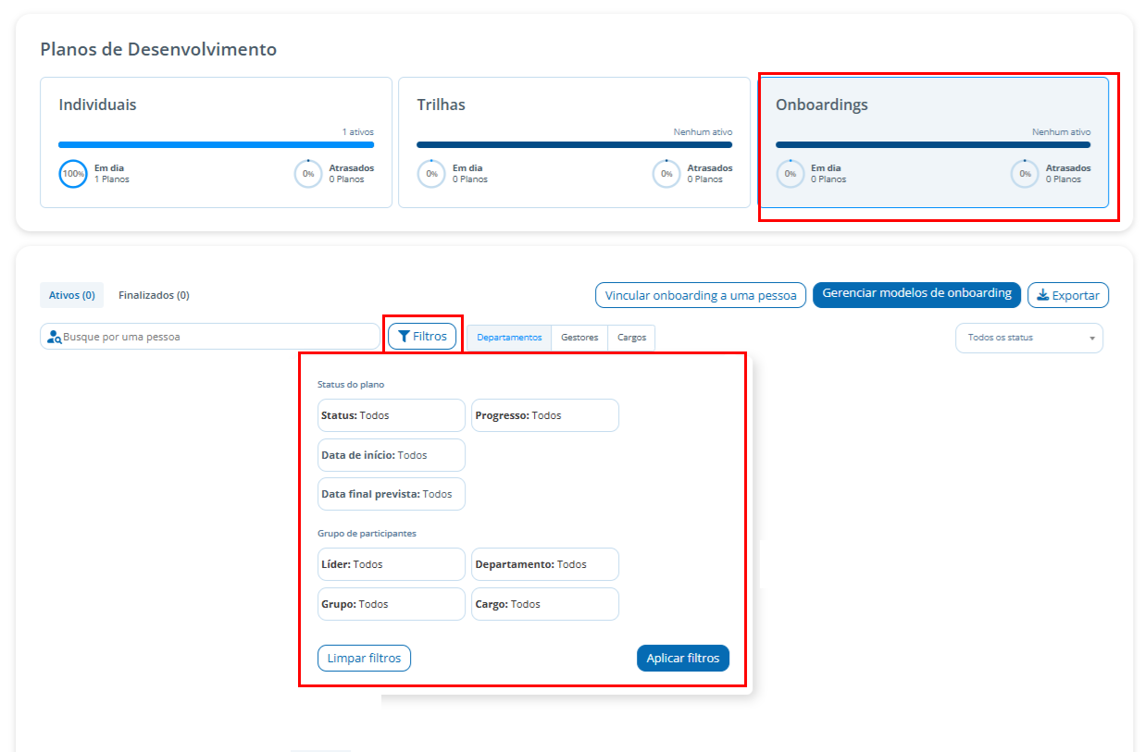Open the Trilhas plans card

coord(574,142)
